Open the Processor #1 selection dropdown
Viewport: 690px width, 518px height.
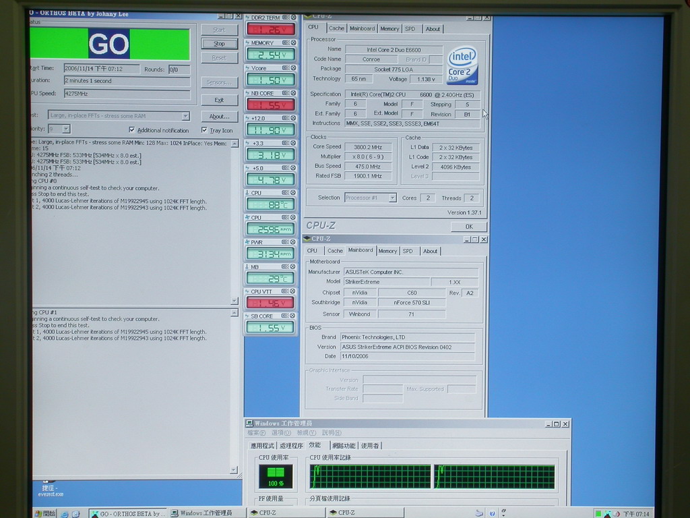(x=392, y=198)
